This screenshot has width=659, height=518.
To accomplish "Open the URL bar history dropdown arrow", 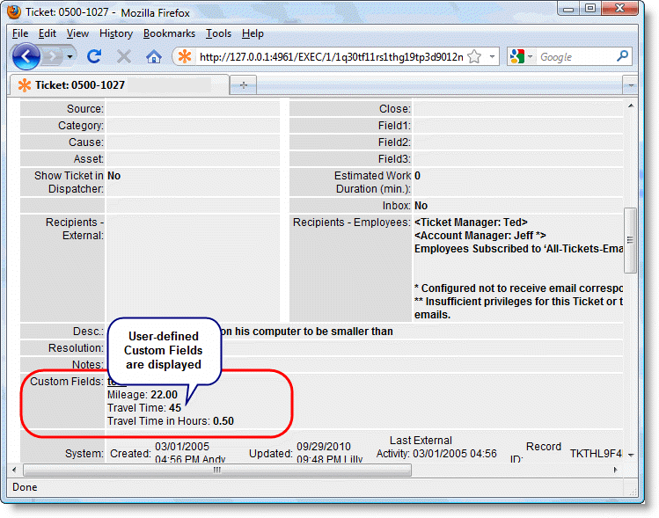I will 492,56.
